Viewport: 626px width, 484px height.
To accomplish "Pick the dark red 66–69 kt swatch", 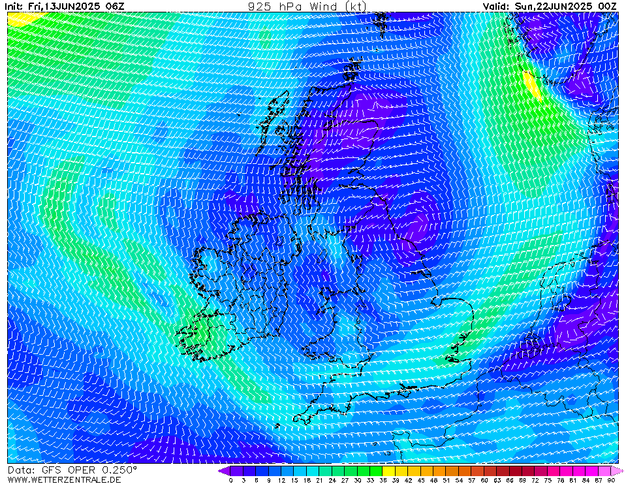I will 516,471.
